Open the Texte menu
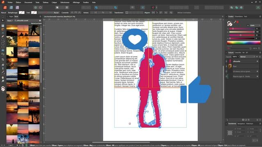The width and height of the screenshot is (262, 147). pos(37,2)
